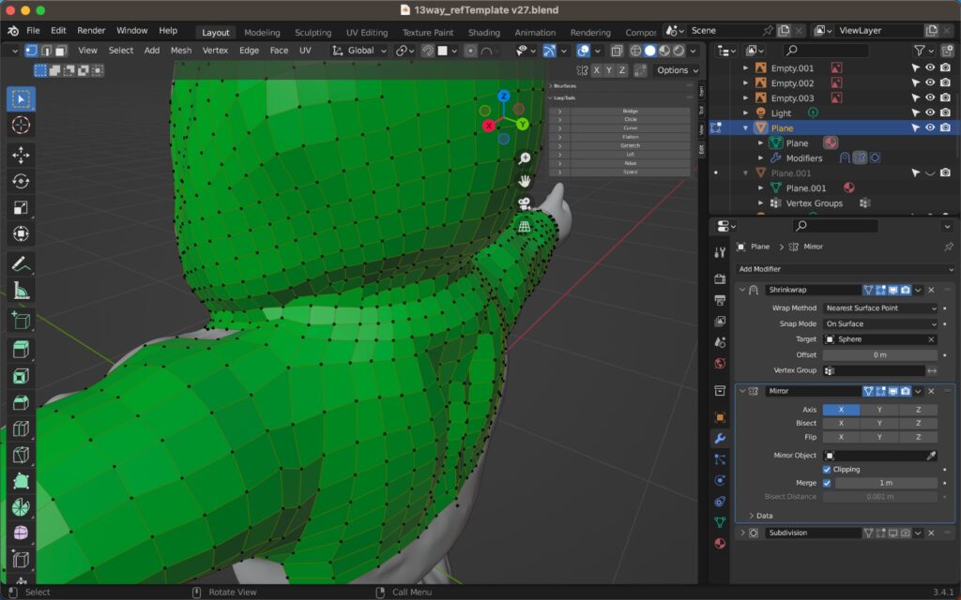Disable the Clipping checkbox

(827, 469)
